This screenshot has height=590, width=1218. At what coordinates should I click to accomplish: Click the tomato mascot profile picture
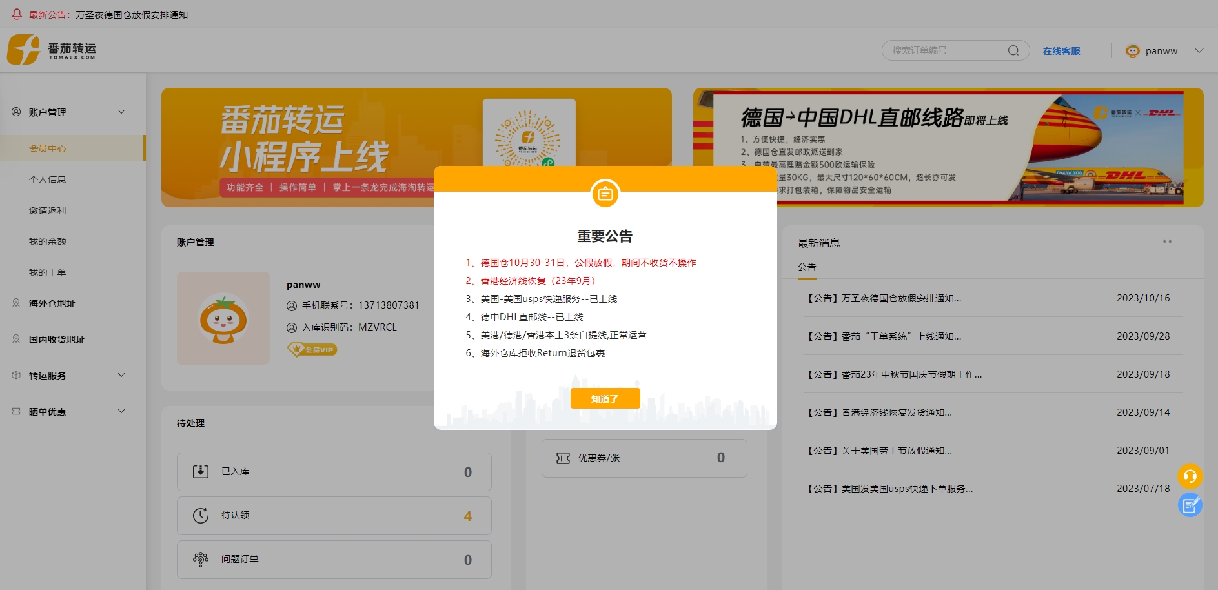223,318
